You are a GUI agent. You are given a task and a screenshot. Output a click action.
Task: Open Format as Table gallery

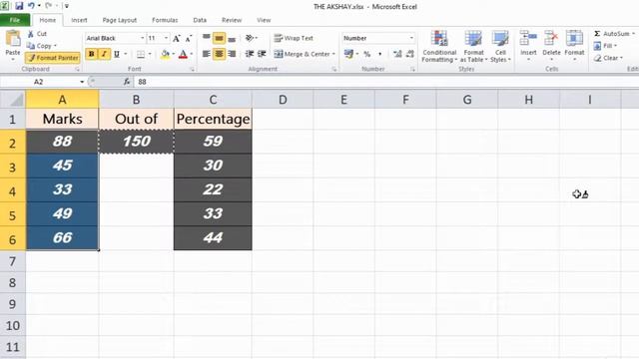pos(473,47)
